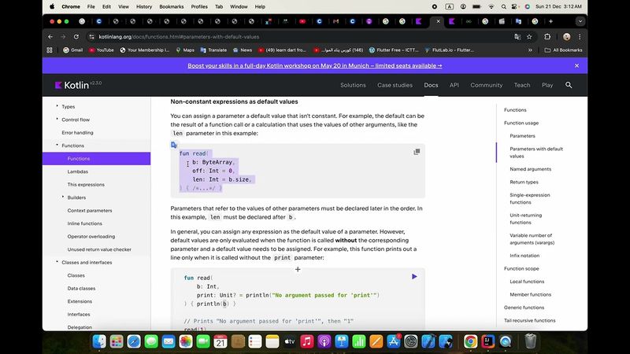The image size is (630, 354).
Task: Jump to Named arguments in page contents
Action: [x=530, y=169]
